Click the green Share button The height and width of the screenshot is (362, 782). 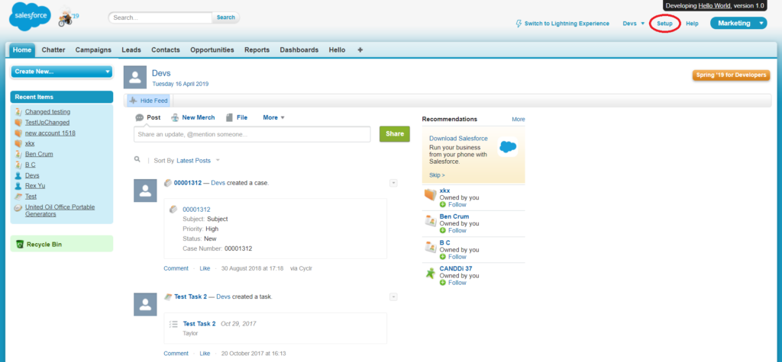(x=395, y=134)
